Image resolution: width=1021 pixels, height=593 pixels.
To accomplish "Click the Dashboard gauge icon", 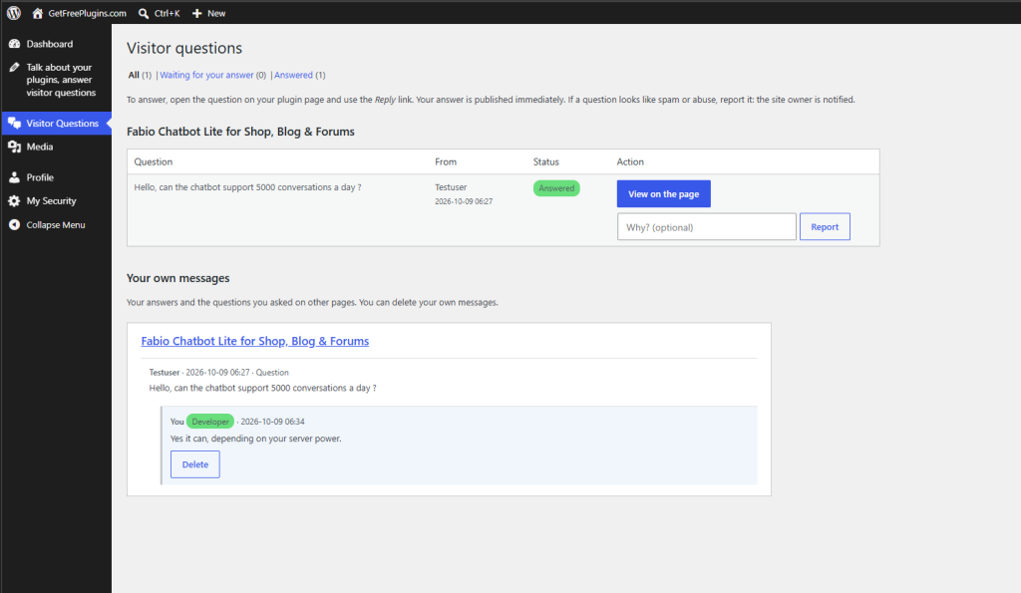I will click(x=14, y=44).
